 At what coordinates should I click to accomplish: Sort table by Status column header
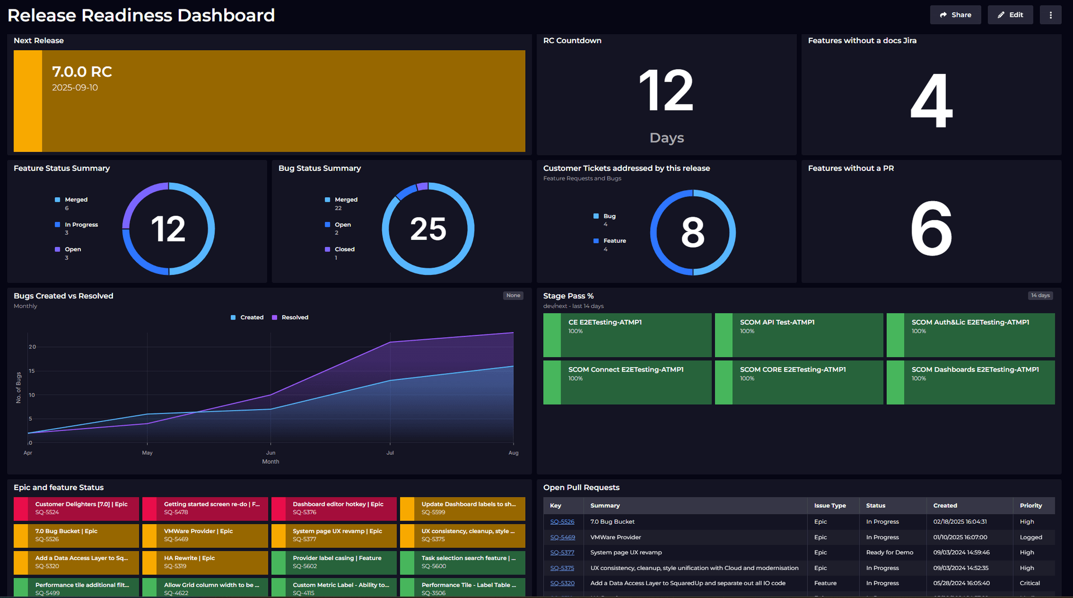(875, 505)
